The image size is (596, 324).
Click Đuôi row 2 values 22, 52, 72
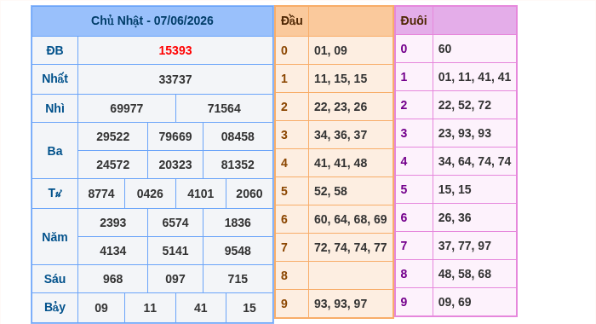click(x=465, y=106)
